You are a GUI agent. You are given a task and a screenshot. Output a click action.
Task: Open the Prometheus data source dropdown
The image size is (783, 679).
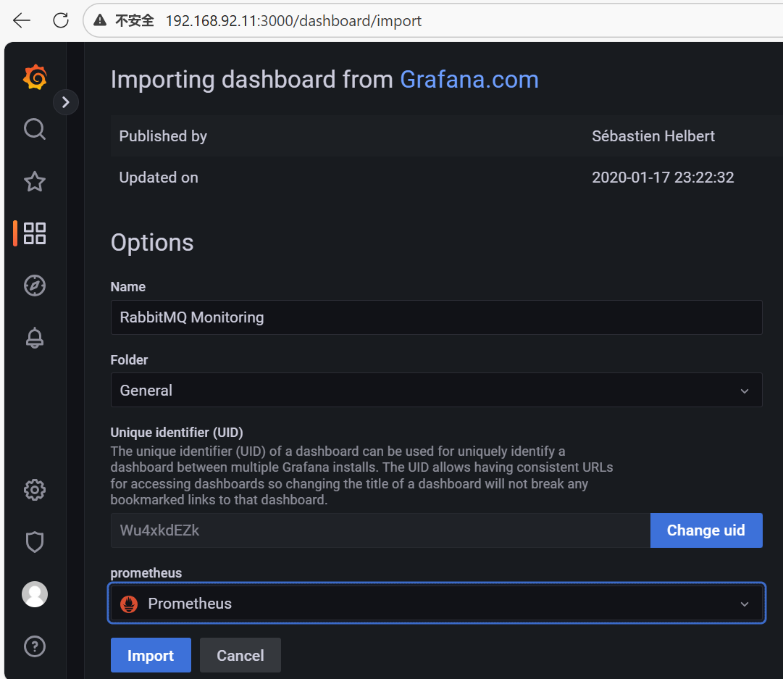click(436, 604)
